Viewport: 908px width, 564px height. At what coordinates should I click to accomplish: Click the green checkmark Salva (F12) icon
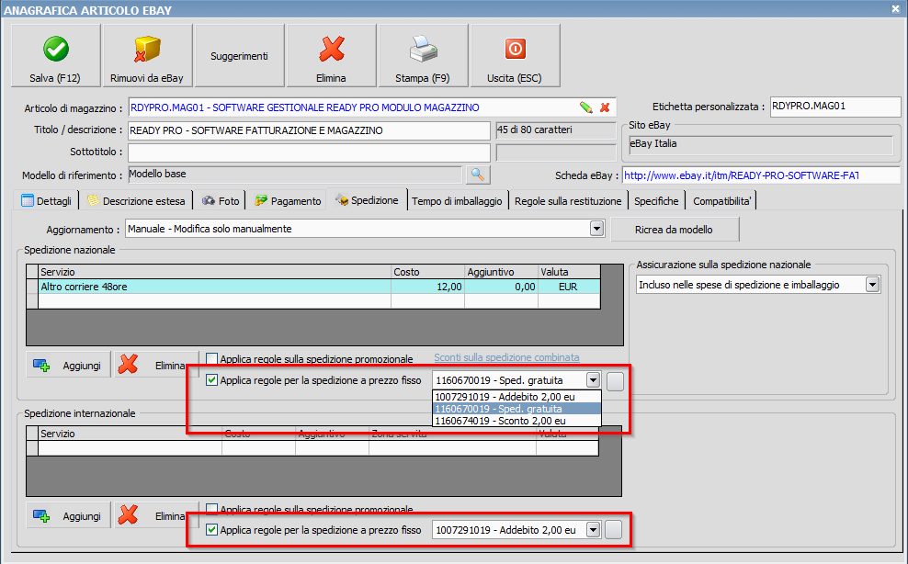point(55,49)
